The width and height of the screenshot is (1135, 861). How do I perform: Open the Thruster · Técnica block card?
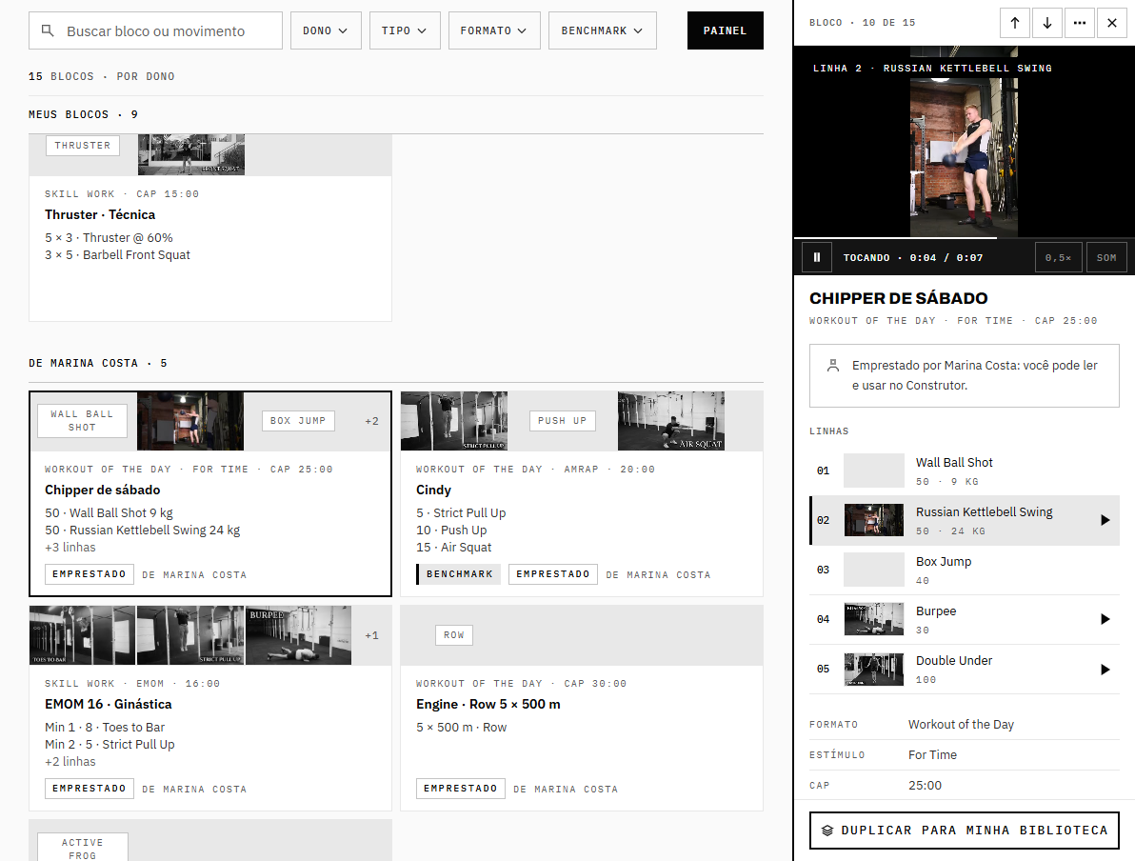[209, 228]
